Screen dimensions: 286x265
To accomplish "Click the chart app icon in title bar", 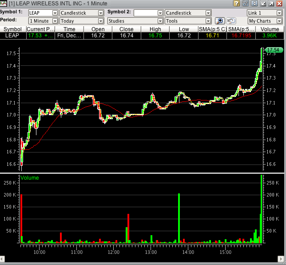I will (4, 4).
